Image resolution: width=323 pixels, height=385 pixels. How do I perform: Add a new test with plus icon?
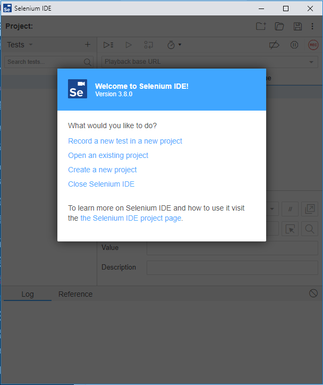[88, 45]
